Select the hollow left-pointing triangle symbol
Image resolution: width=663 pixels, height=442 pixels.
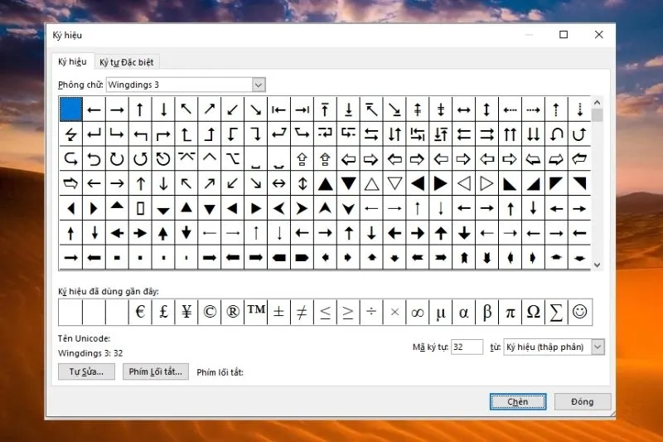pos(463,183)
